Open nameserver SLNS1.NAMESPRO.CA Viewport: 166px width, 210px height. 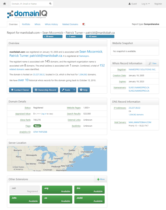pos(139,87)
